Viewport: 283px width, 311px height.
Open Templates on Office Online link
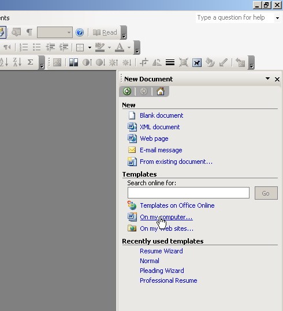(x=177, y=205)
